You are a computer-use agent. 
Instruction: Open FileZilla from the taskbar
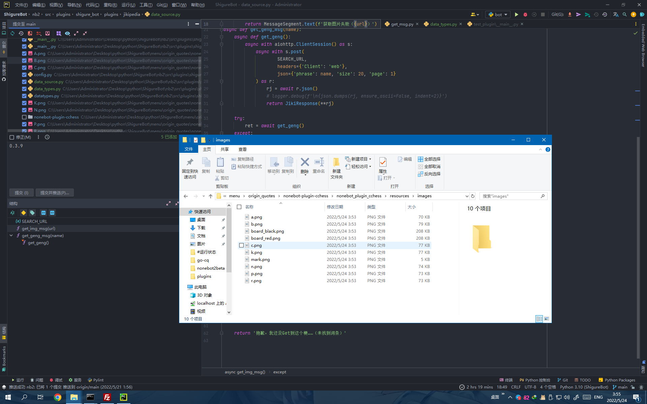pos(107,397)
